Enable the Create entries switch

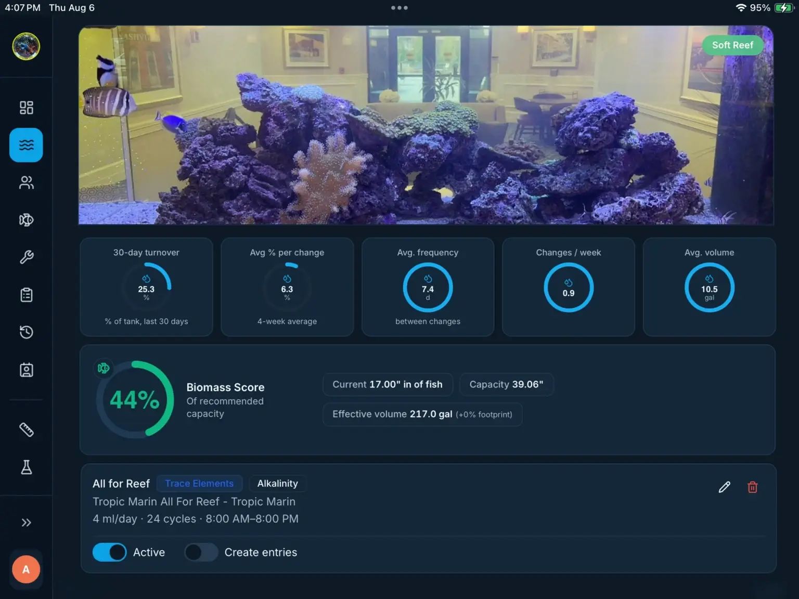tap(201, 552)
